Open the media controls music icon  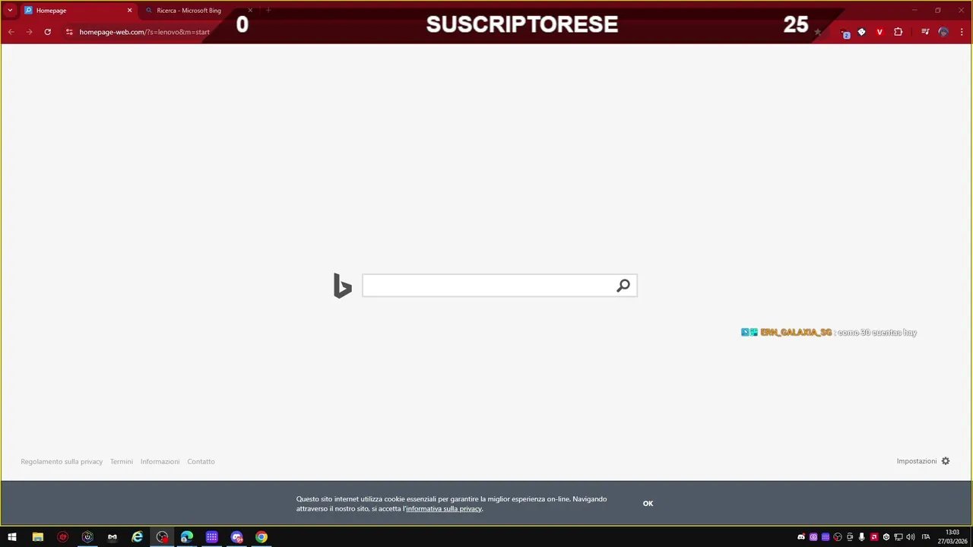925,32
